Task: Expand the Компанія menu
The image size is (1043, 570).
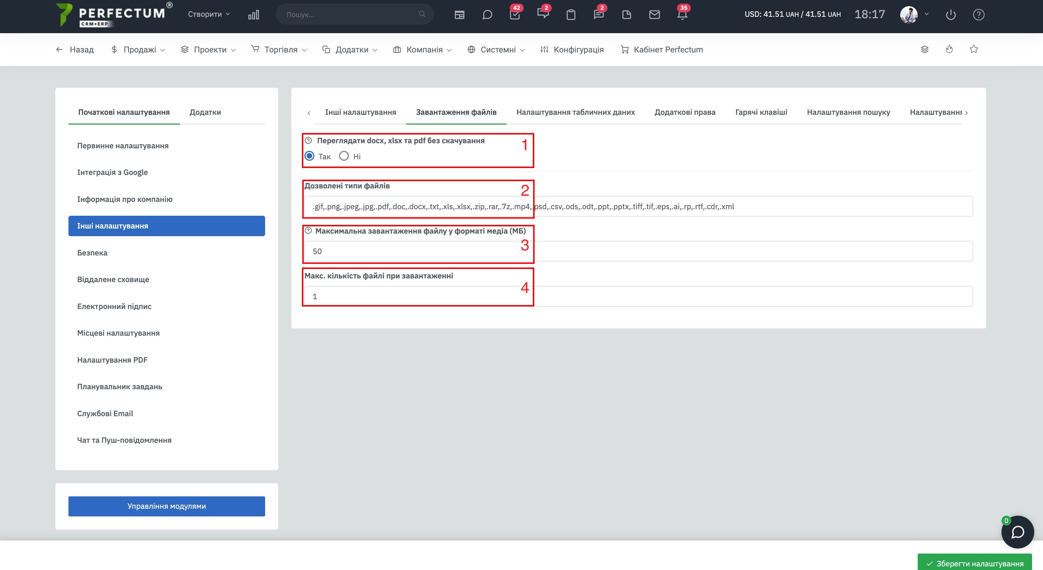Action: coord(422,50)
